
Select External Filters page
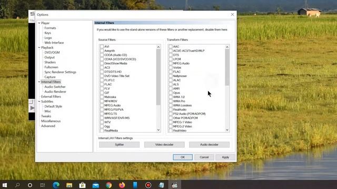click(51, 97)
